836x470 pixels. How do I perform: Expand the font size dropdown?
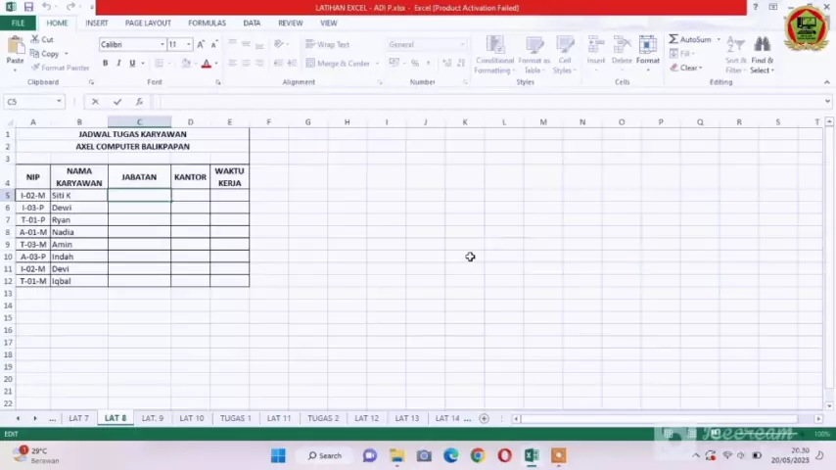click(188, 44)
